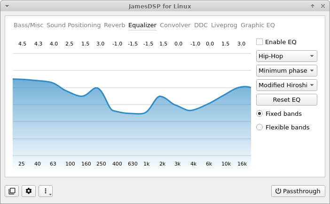Viewport: 330px width, 204px height.
Task: Expand the Minimum phase dropdown
Action: pyautogui.click(x=286, y=70)
